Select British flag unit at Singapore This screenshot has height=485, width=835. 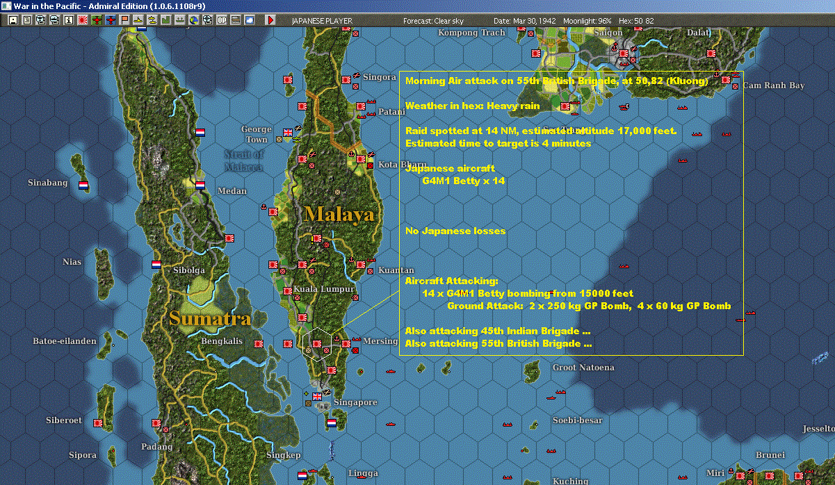click(318, 397)
